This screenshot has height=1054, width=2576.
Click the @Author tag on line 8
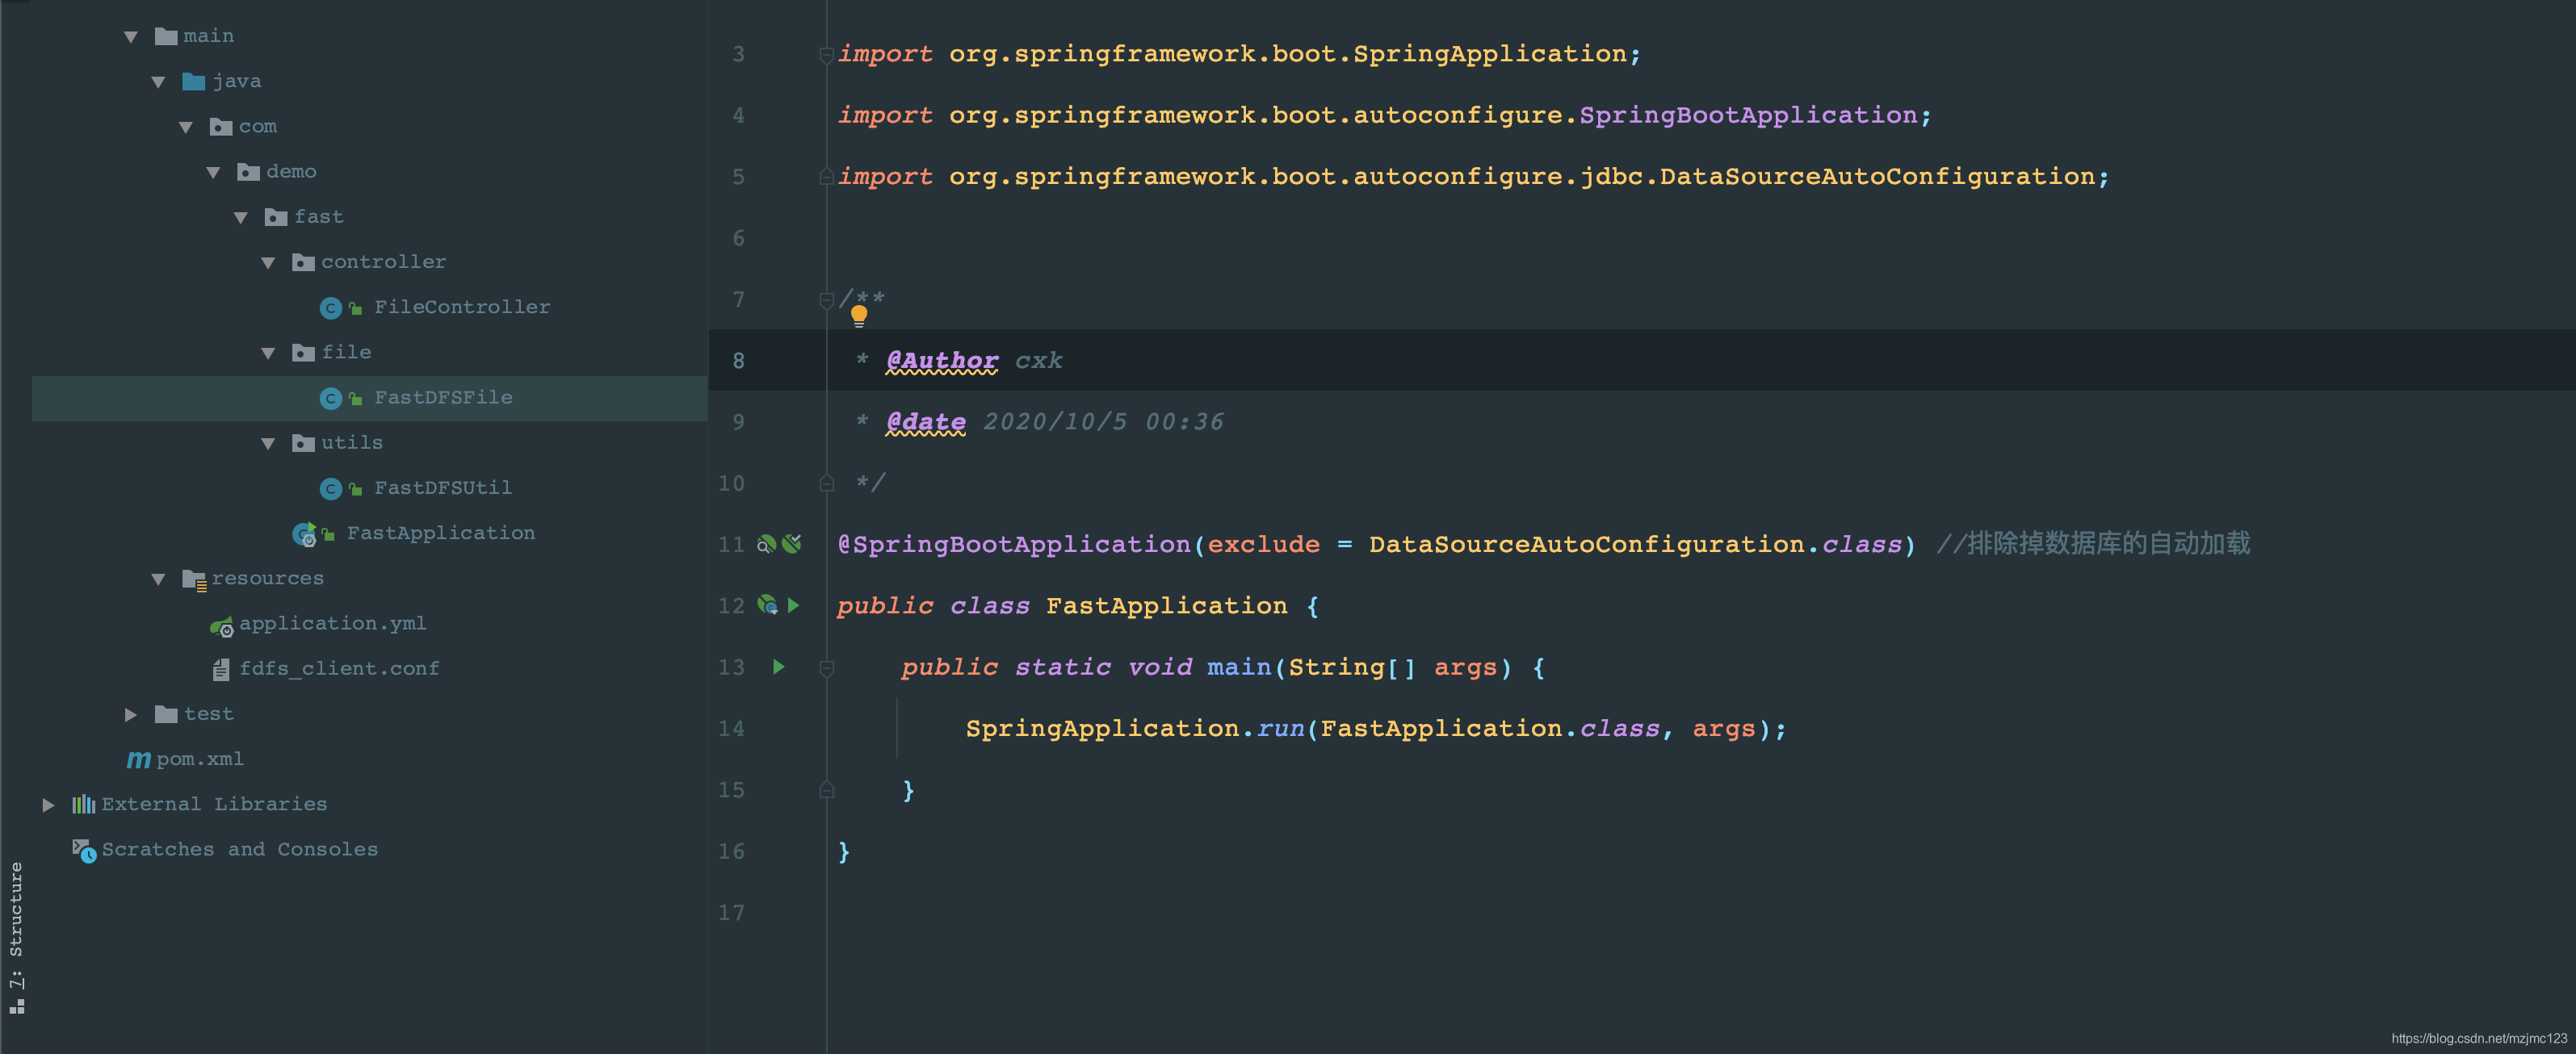point(942,361)
